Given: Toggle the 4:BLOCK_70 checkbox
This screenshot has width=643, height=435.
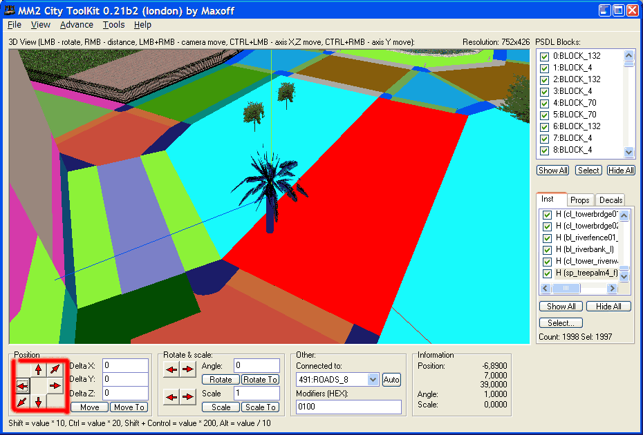Looking at the screenshot, I should click(546, 103).
